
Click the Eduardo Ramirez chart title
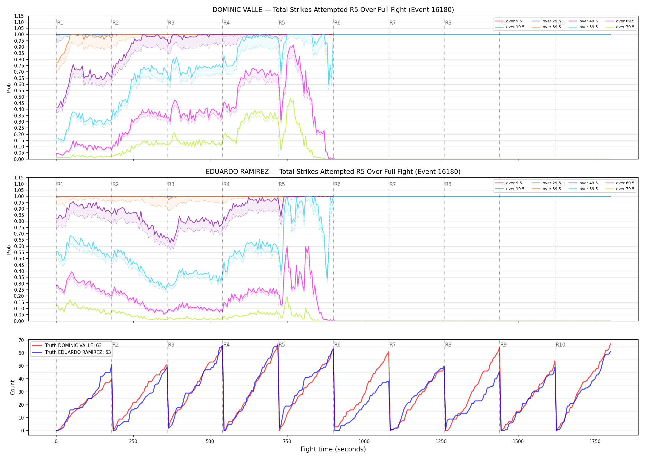(x=333, y=172)
